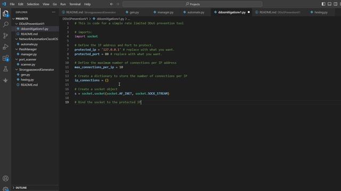Toggle the secondary side bar layout icon
Image resolution: width=341 pixels, height=191 pixels.
coord(336,4)
